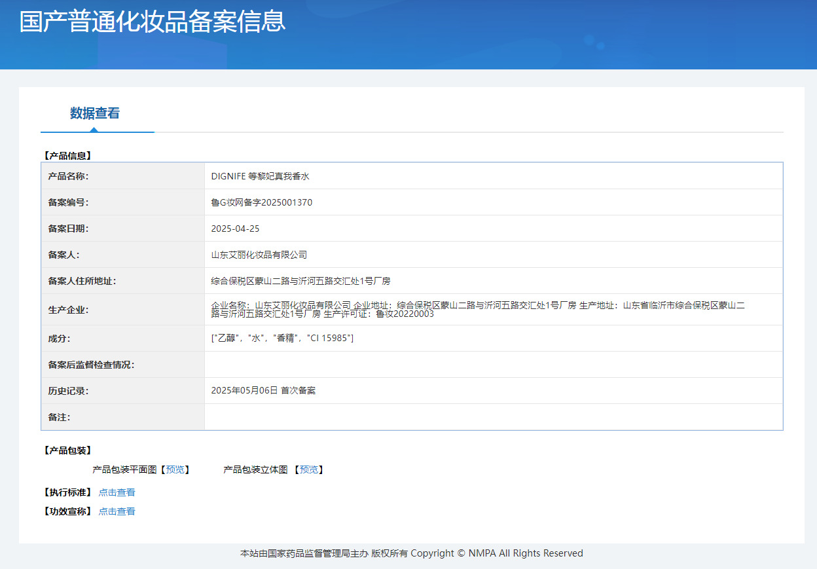Click the 历史记录 label cell
817x569 pixels.
tap(123, 391)
